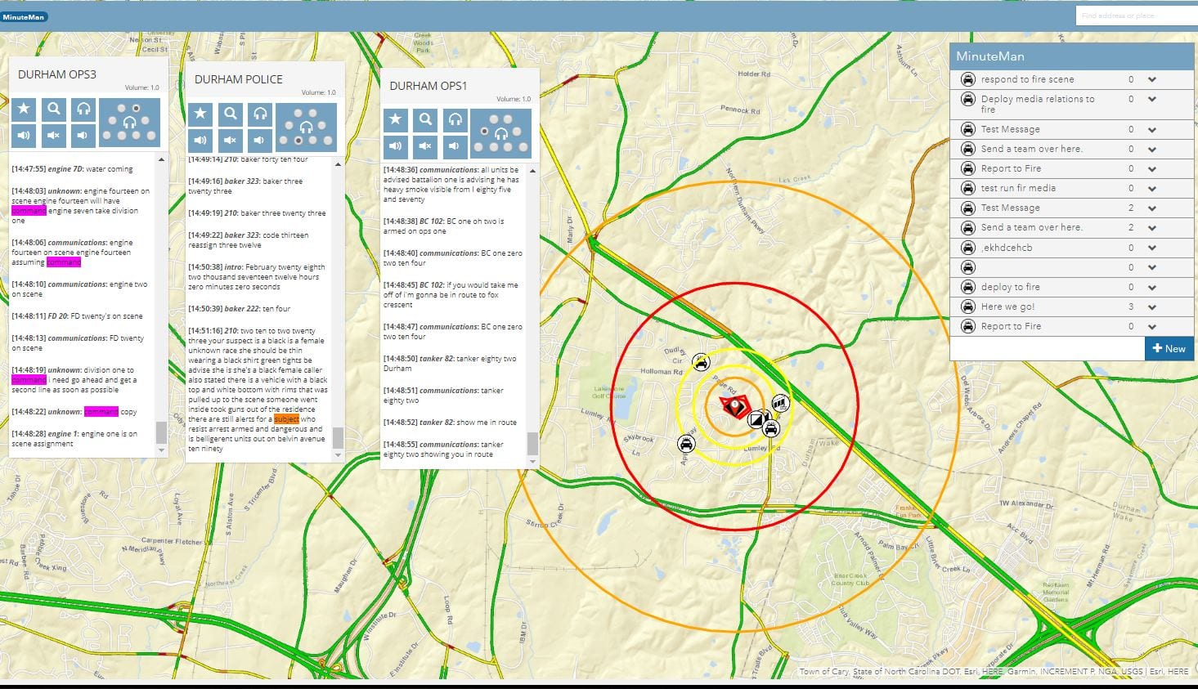Click police car marker near Dudley Cir

click(701, 362)
